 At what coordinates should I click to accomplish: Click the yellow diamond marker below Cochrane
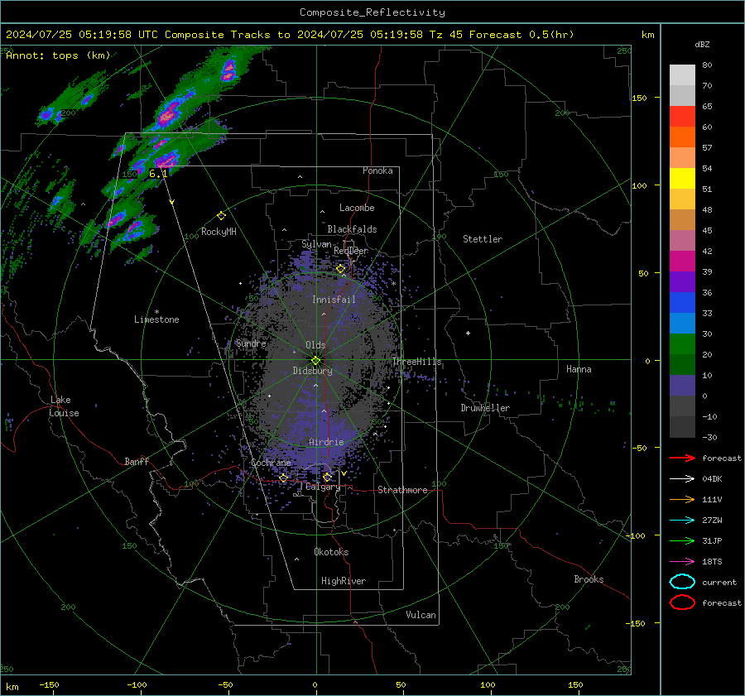283,478
